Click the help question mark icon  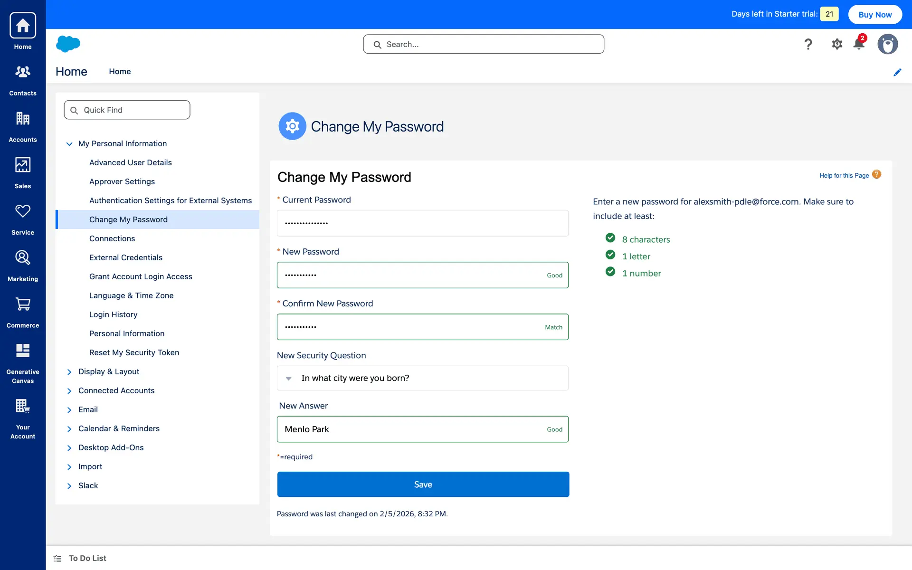[808, 44]
